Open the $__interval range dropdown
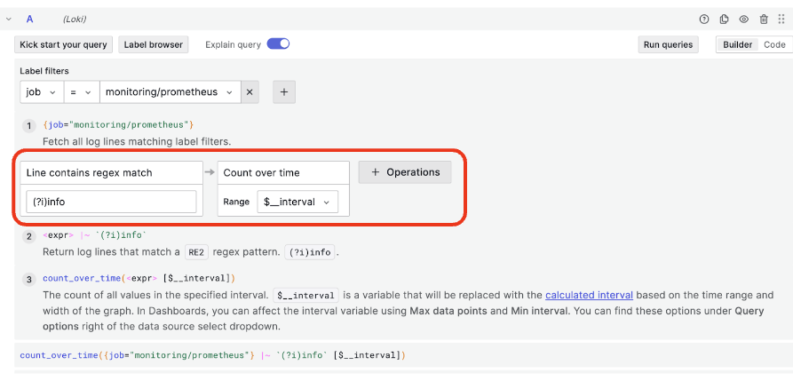The height and width of the screenshot is (381, 793). (297, 202)
